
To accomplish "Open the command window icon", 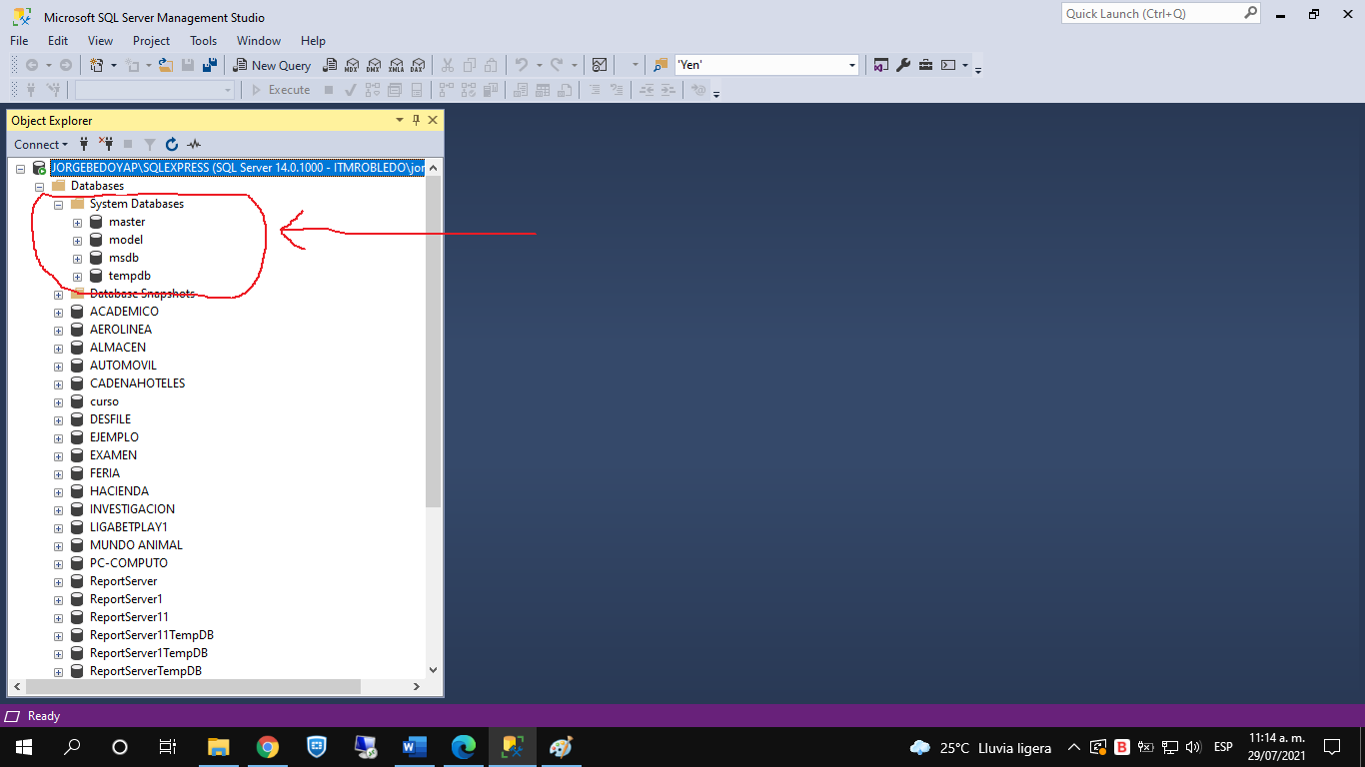I will click(x=948, y=65).
